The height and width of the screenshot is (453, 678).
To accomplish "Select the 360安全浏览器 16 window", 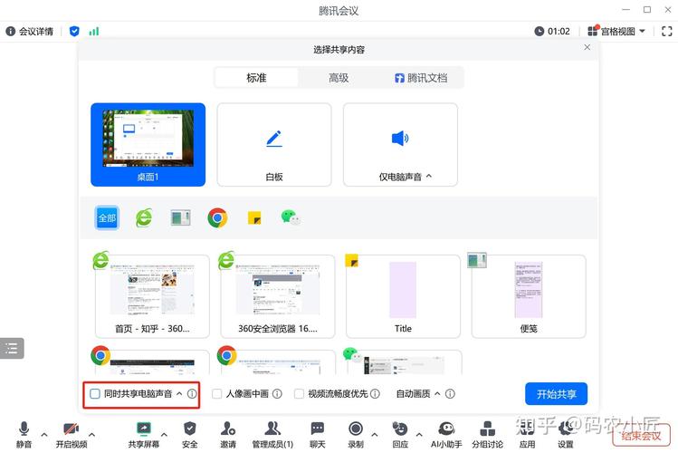I will 278,296.
